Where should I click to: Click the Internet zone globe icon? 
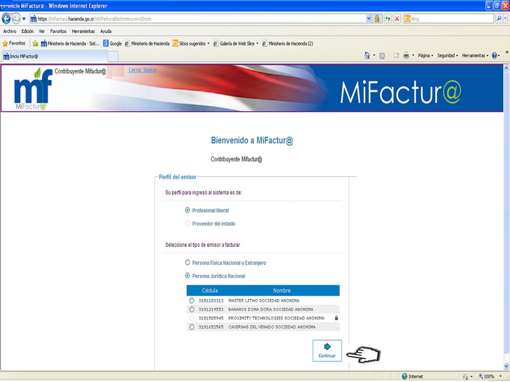click(x=405, y=376)
